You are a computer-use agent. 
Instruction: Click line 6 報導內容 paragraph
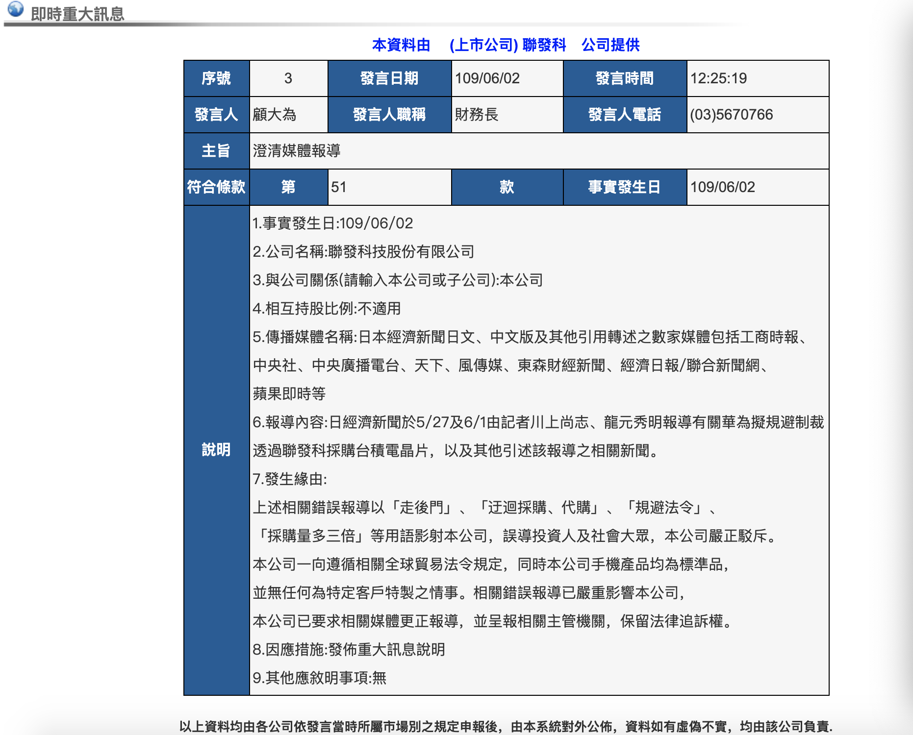tap(538, 422)
